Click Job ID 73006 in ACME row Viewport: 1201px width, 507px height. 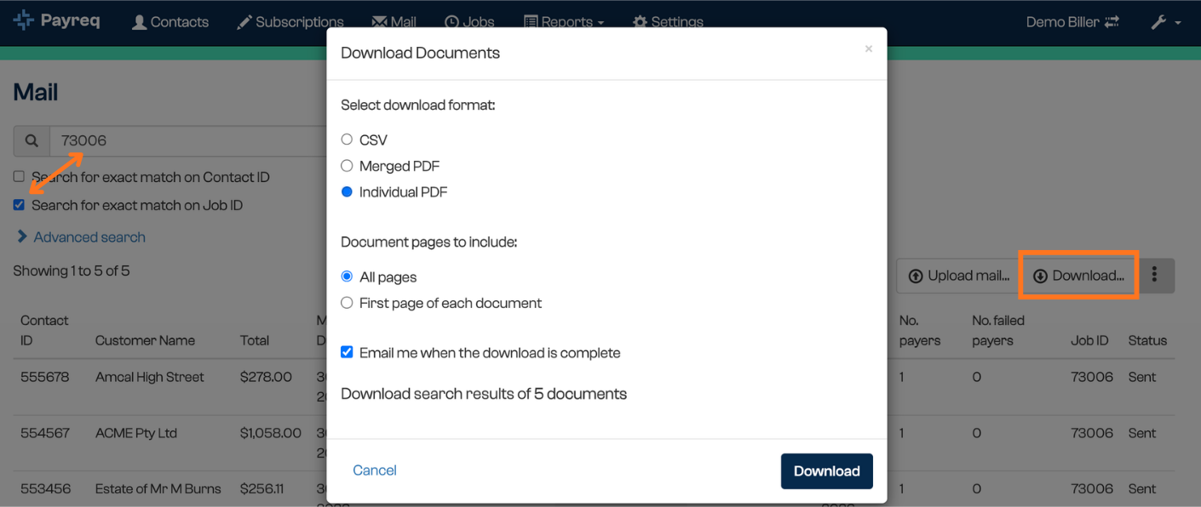pos(1092,433)
